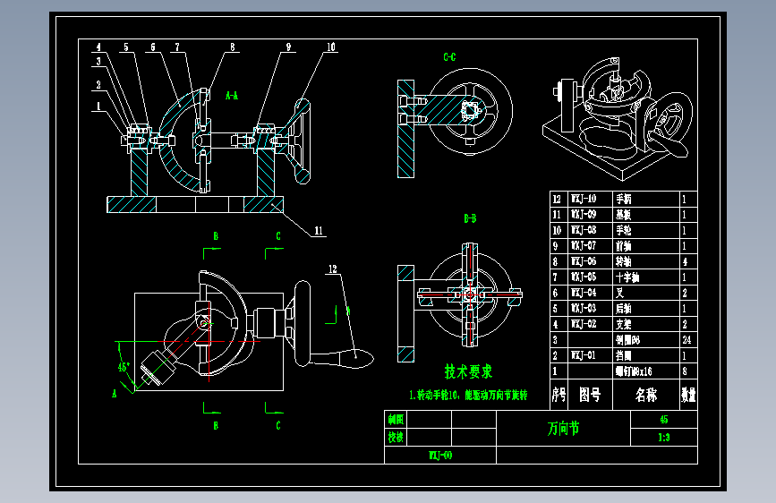This screenshot has height=503, width=776.
Task: Click the C-C section view label
Action: click(x=449, y=57)
